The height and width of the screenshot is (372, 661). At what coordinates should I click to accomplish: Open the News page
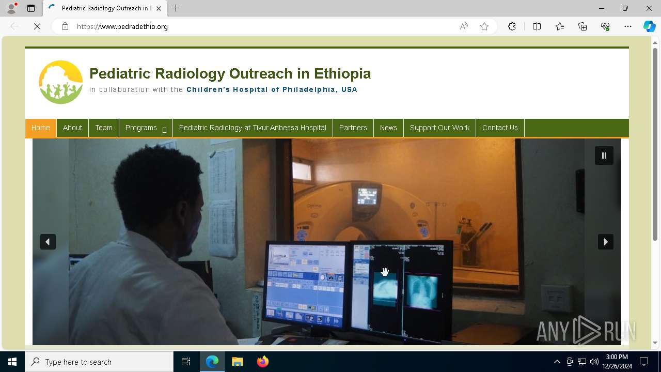tap(388, 128)
